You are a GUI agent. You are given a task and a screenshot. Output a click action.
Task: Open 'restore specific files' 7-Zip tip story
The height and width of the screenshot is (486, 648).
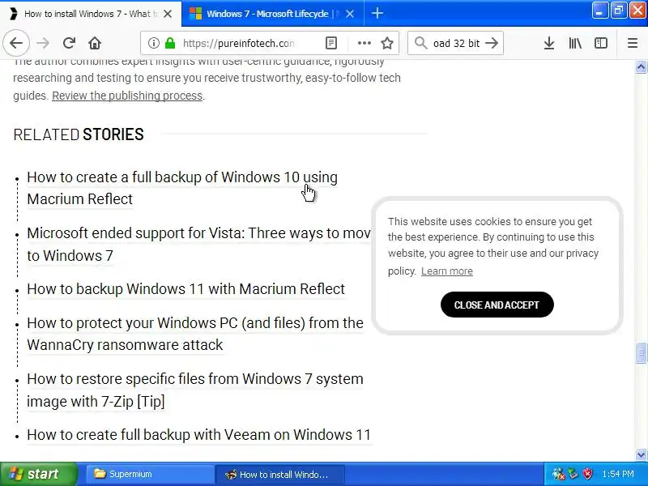tap(194, 390)
